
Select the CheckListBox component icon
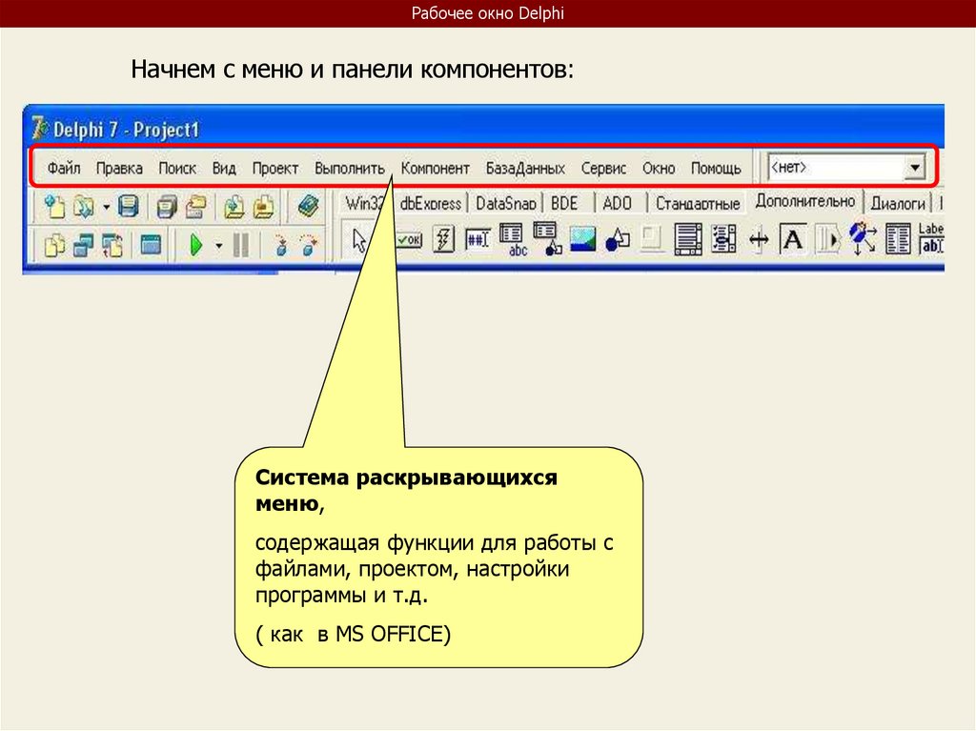click(723, 240)
